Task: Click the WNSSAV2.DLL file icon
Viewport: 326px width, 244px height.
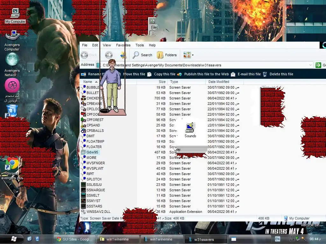Action: click(83, 211)
